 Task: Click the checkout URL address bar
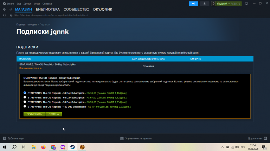pos(51,15)
